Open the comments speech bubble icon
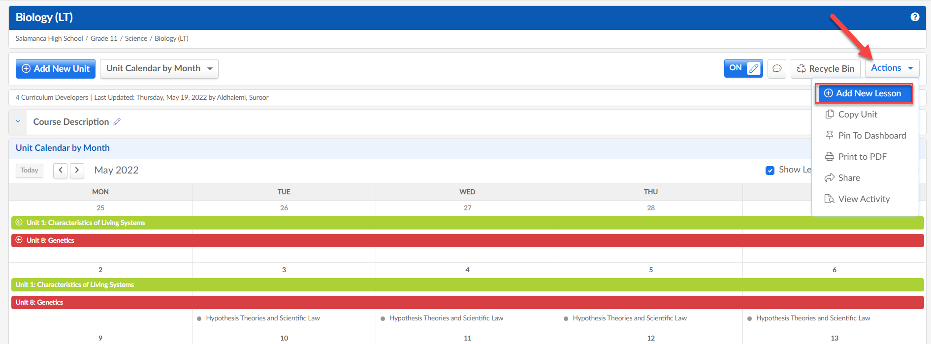 [777, 69]
